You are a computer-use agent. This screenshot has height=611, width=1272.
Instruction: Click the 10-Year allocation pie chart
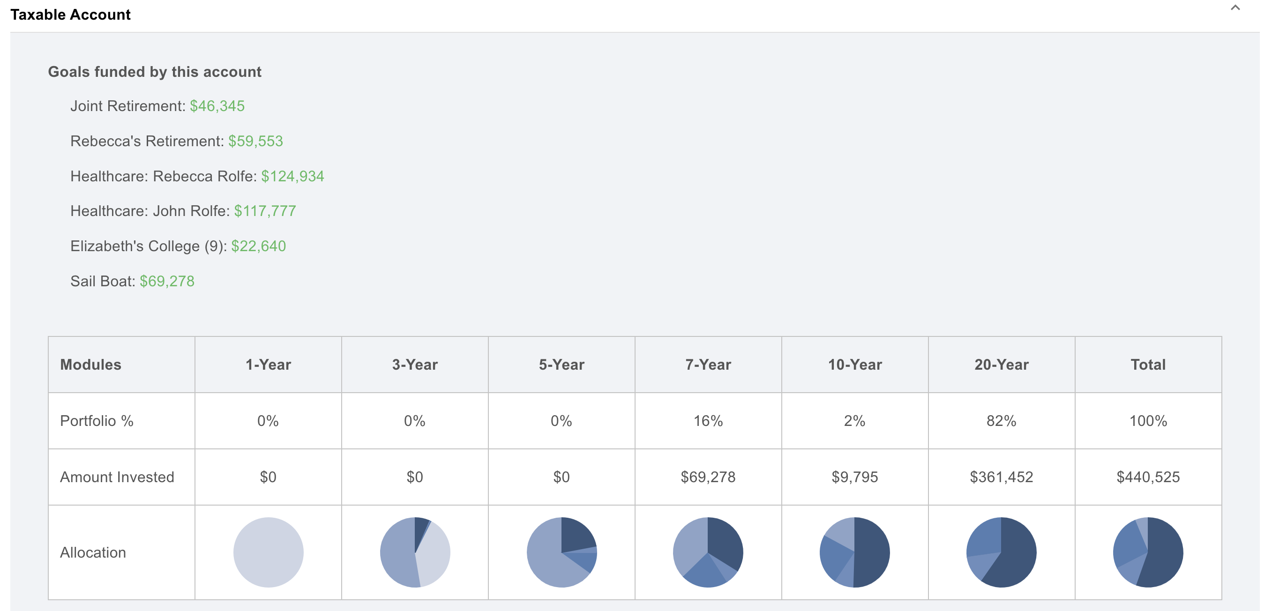point(854,552)
